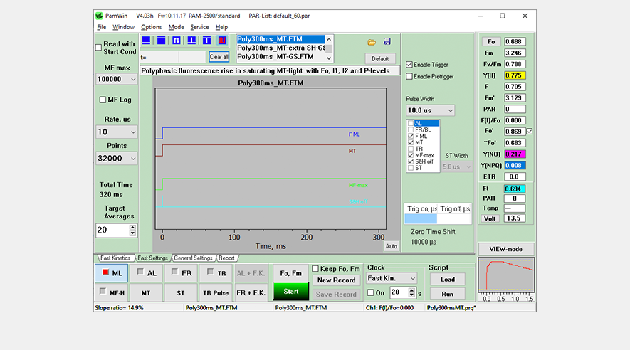Click the green Start button

291,292
